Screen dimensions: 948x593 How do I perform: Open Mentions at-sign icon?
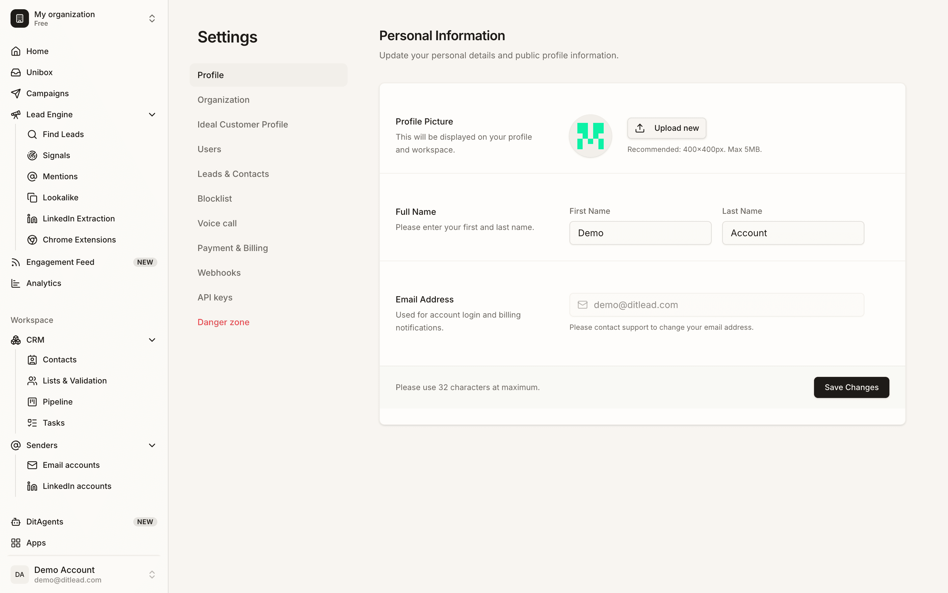click(x=32, y=177)
